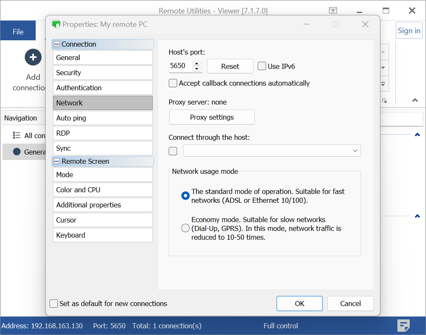Click the Sign in link
Screen dimensions: 426x335
click(x=409, y=31)
